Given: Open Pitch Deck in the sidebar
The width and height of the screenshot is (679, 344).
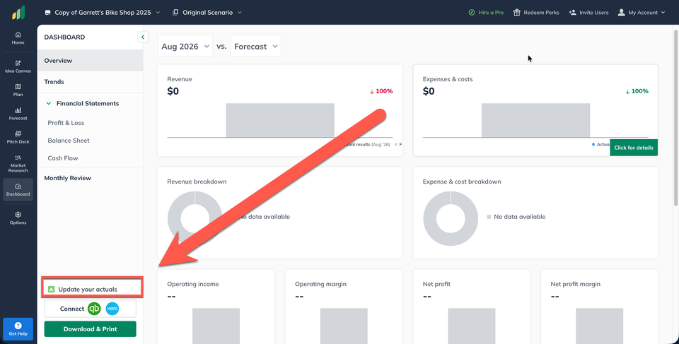Looking at the screenshot, I should [x=18, y=138].
